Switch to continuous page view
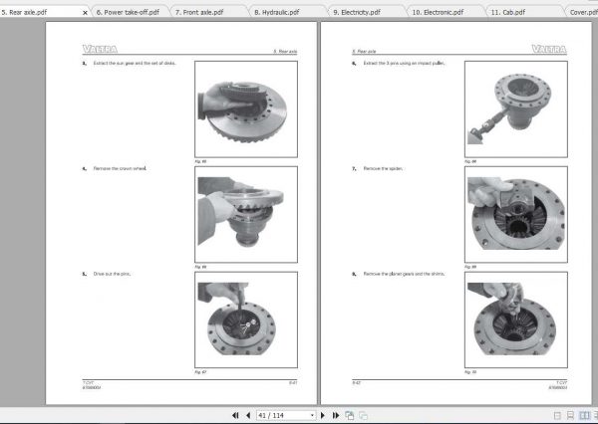The width and height of the screenshot is (598, 424). (x=570, y=416)
